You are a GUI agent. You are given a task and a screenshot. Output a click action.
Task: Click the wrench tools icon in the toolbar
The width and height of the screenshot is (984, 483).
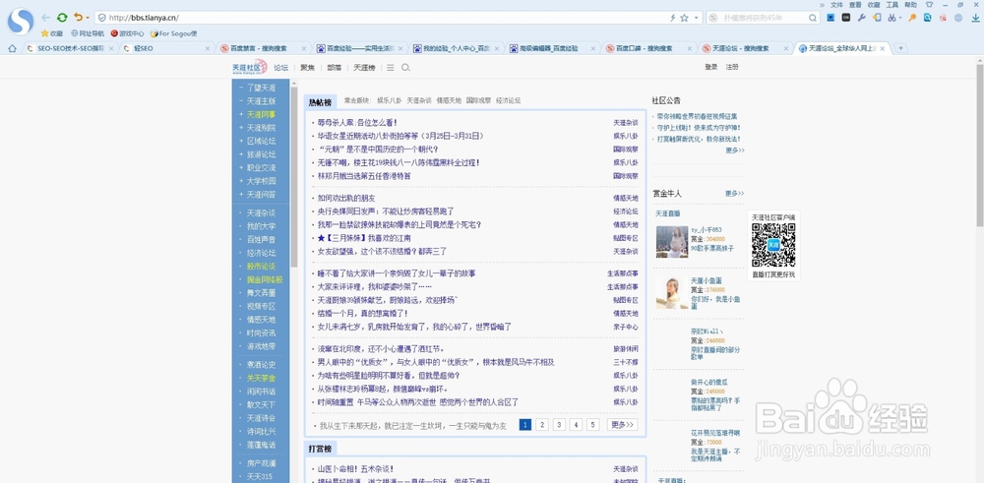click(862, 18)
